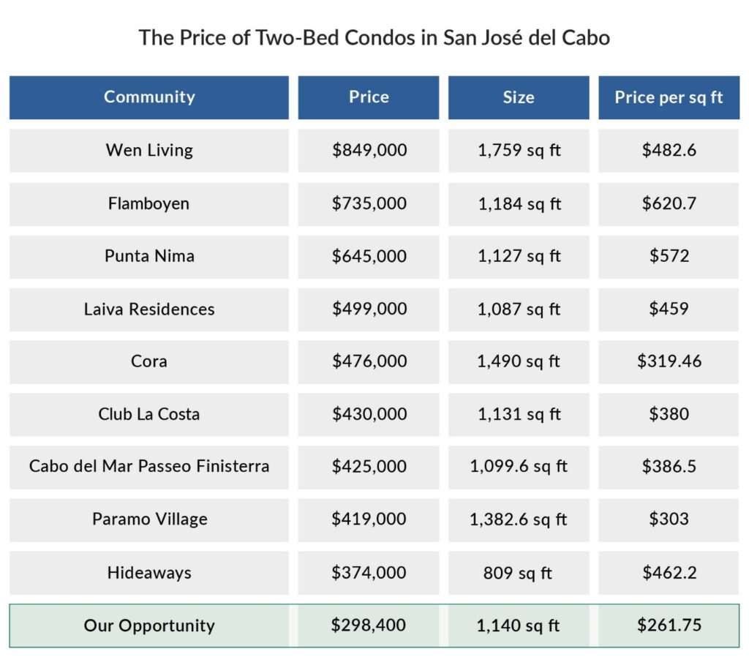Screen dimensions: 749x657
Task: Select the Laiva Residences cell
Action: tap(149, 309)
